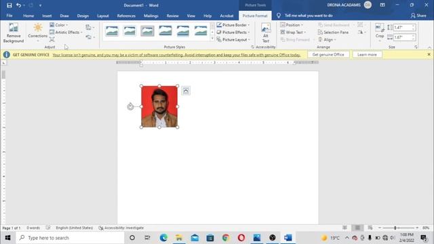Increase picture height with the stepper
This screenshot has height=244, width=434.
tap(414, 26)
